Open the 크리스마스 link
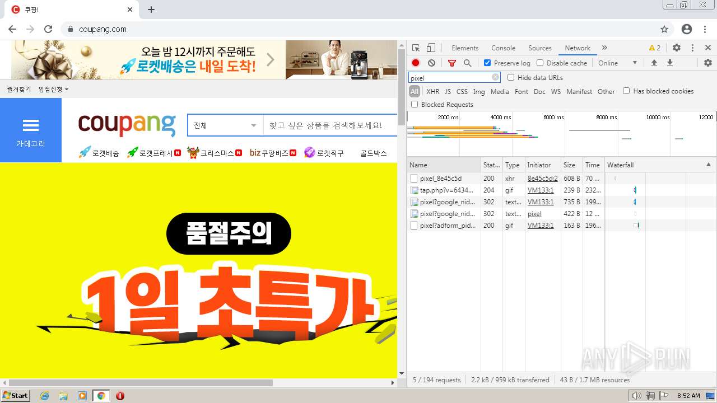Image resolution: width=717 pixels, height=403 pixels. point(215,153)
